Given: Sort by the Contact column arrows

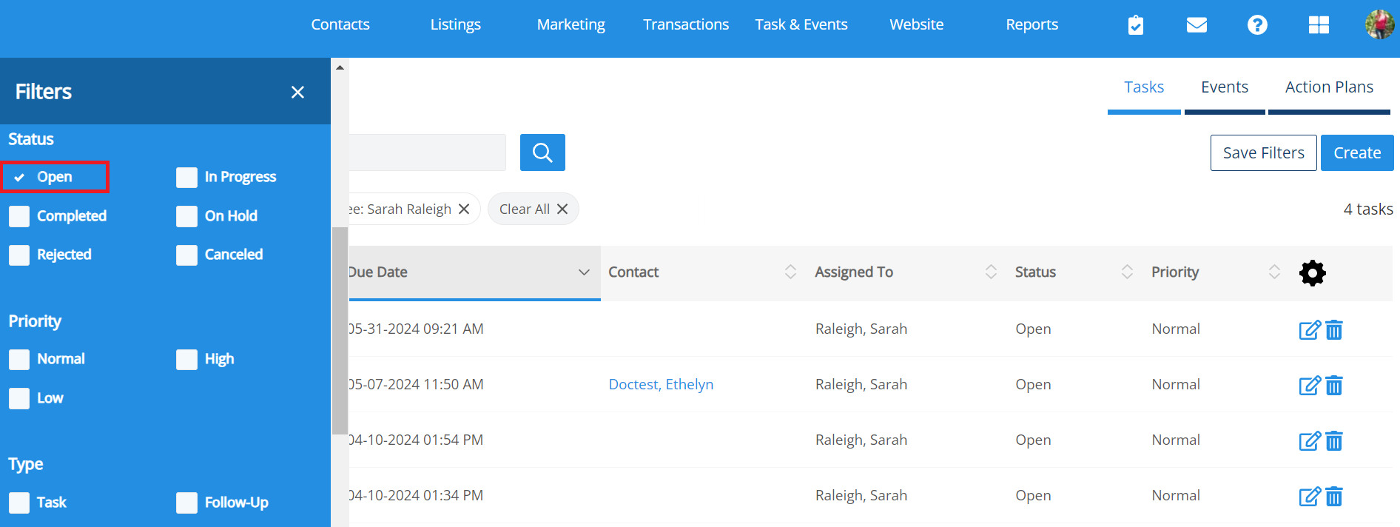Looking at the screenshot, I should pyautogui.click(x=790, y=272).
